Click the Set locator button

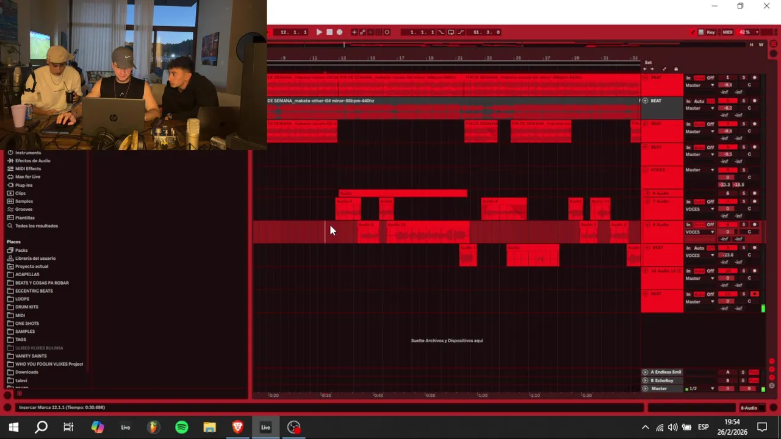coord(648,63)
